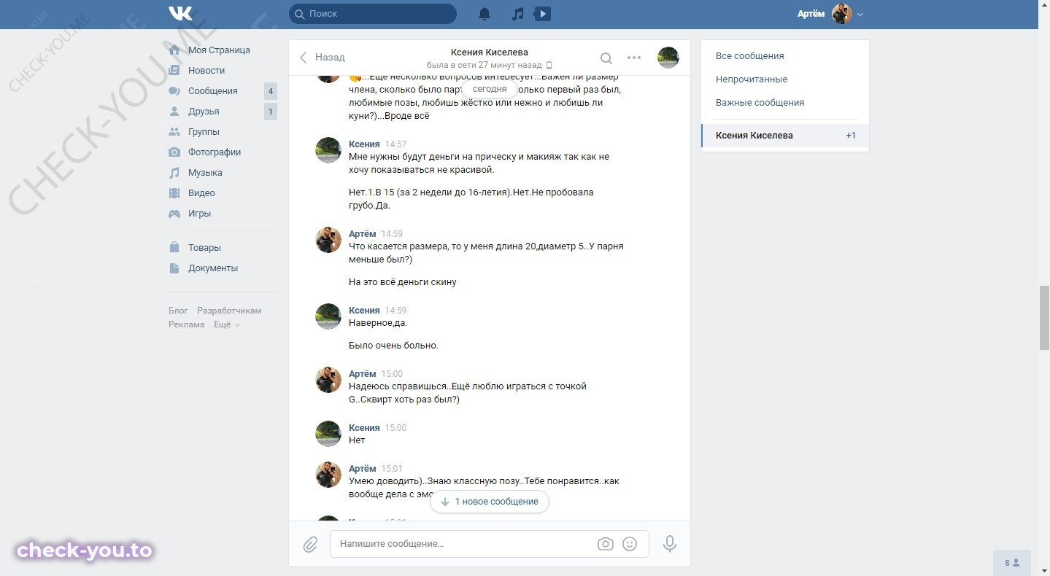Click the сегодня date pill
This screenshot has width=1050, height=576.
[490, 89]
